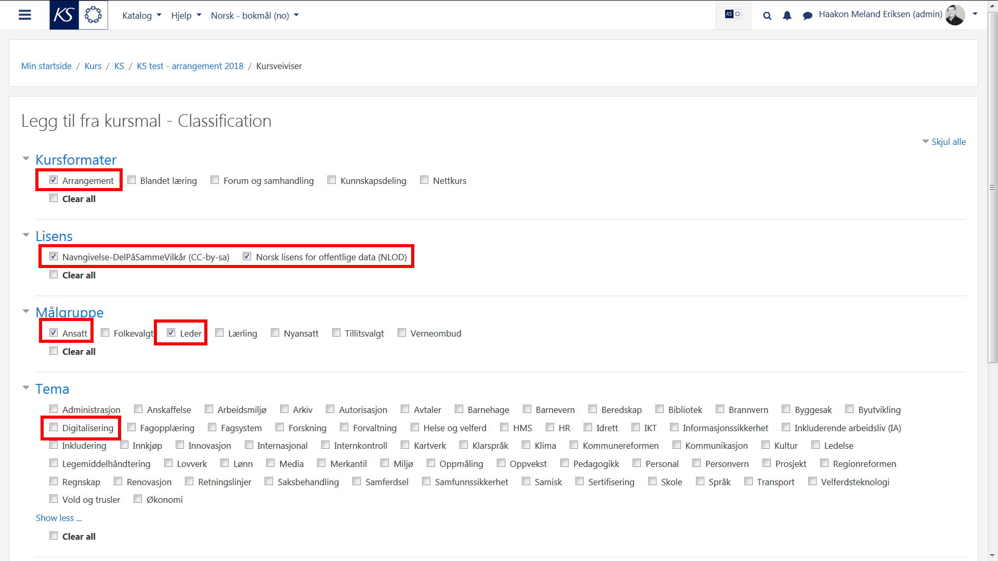Click Skjul alle to hide all
Screen dimensions: 998x561
948,142
